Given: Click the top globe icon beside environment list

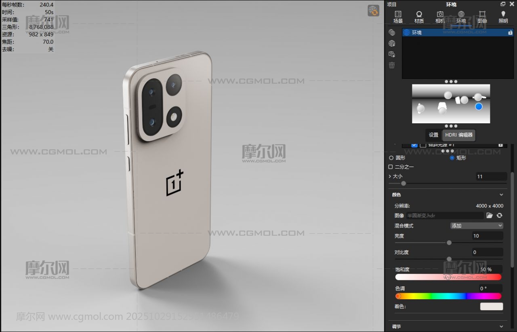Looking at the screenshot, I should tap(392, 32).
